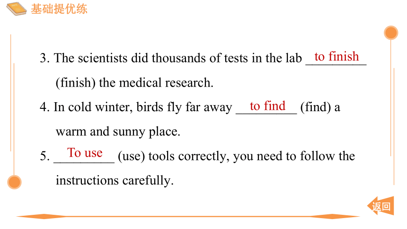Click the red answer 'To use'

point(85,152)
